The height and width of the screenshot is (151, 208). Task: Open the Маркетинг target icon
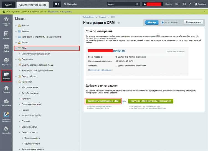click(6, 60)
